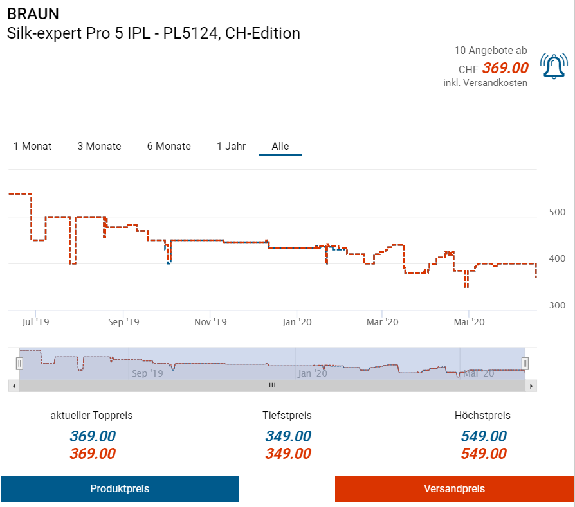Toggle the Produktpreis series button
Image resolution: width=575 pixels, height=507 pixels.
(x=120, y=489)
